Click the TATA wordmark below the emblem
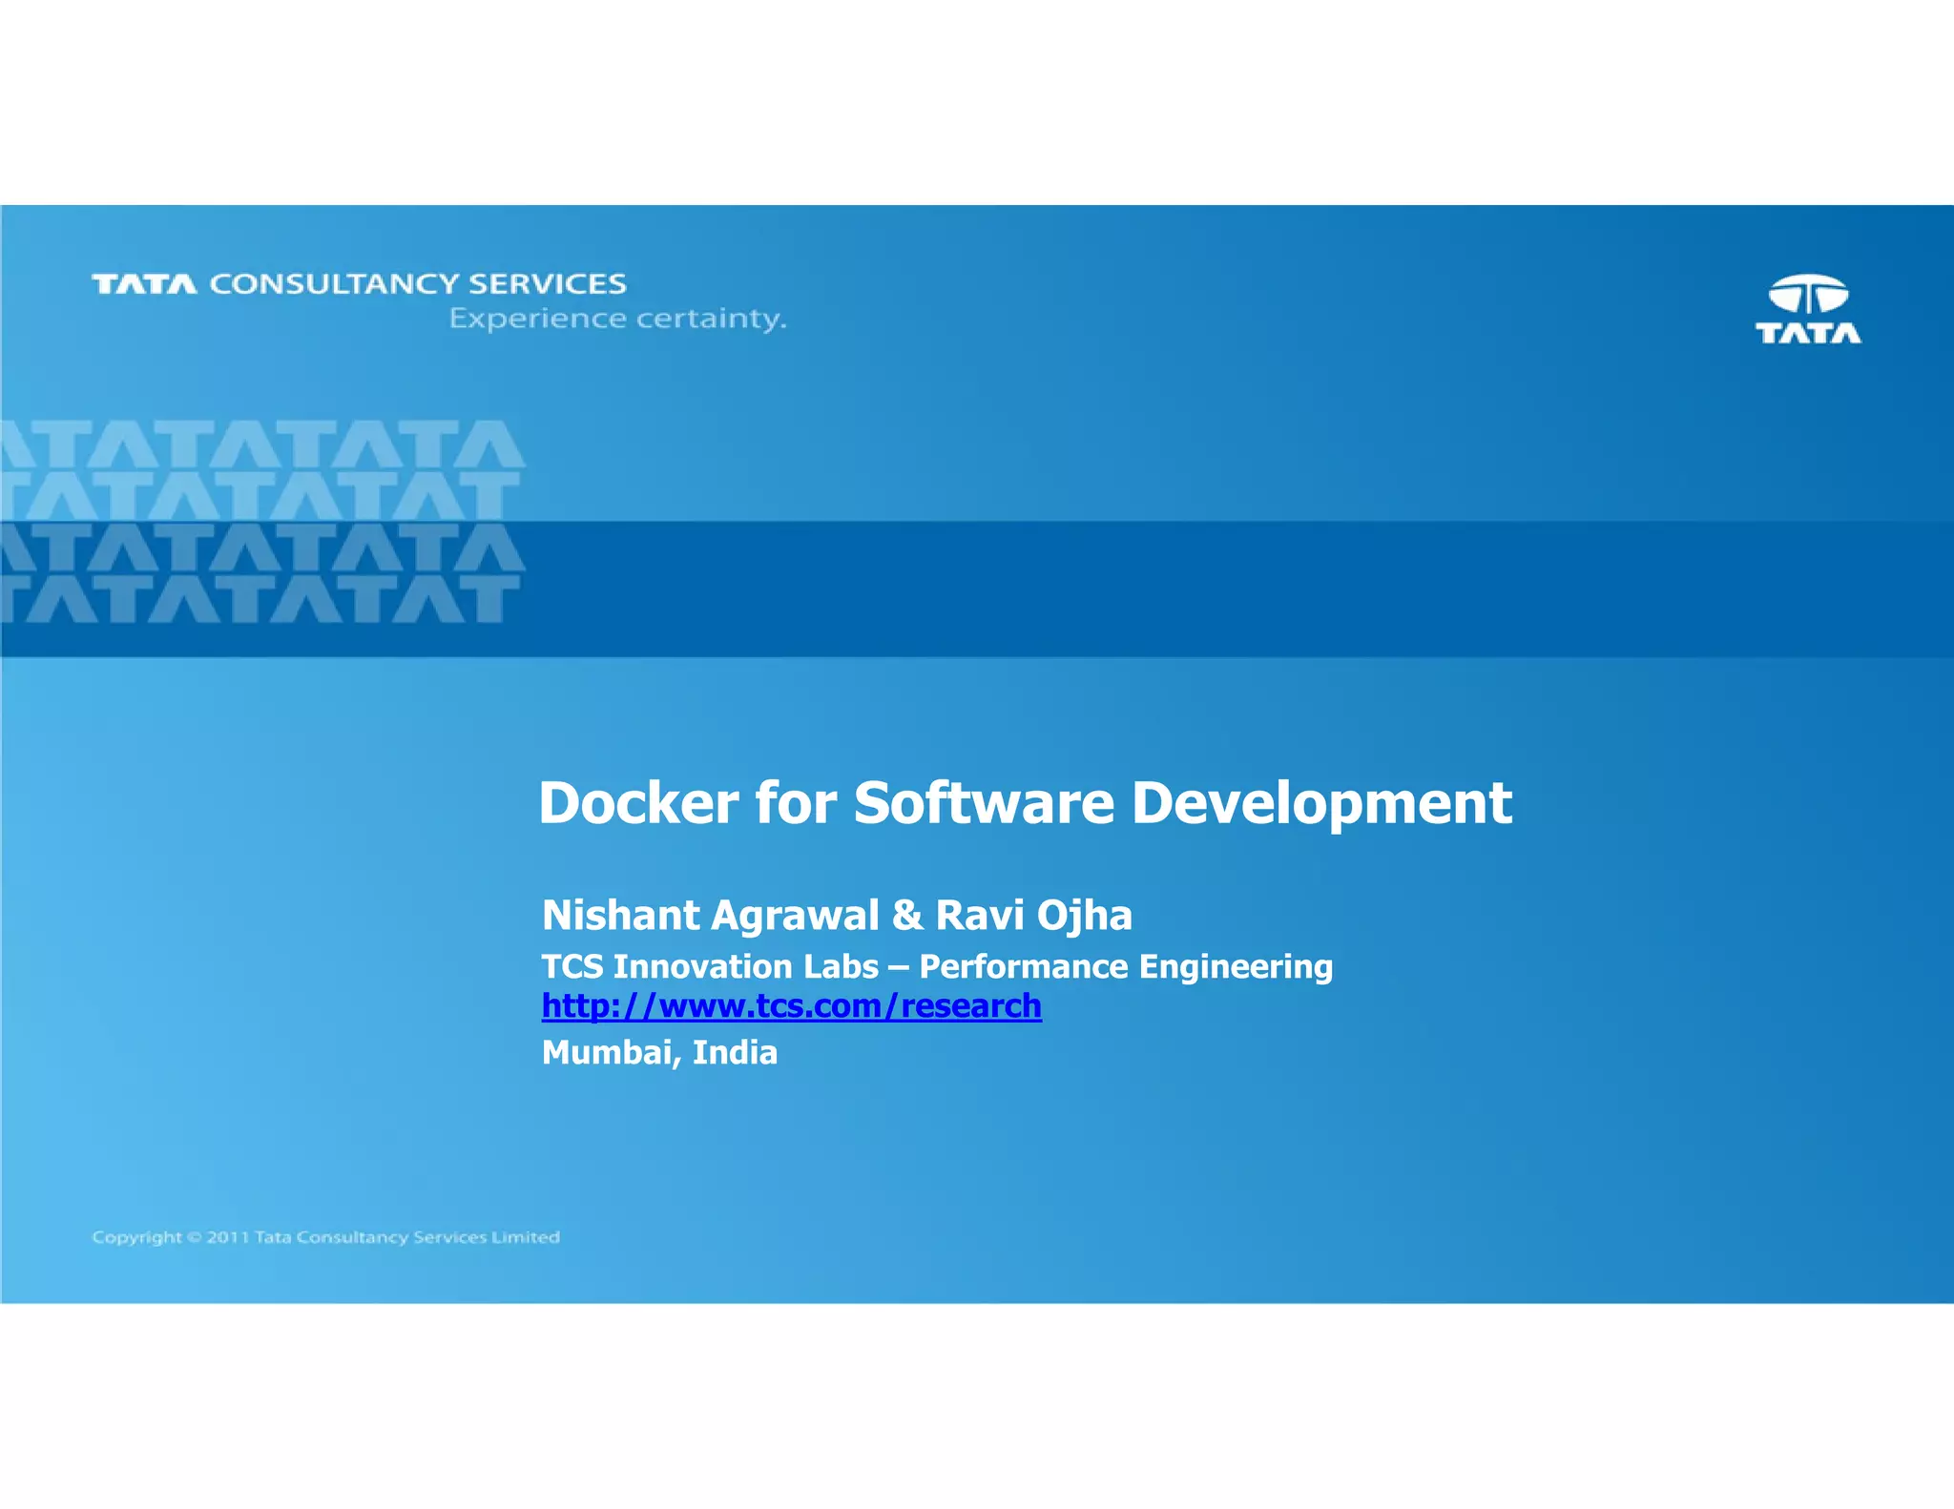This screenshot has height=1509, width=1954. click(1808, 334)
